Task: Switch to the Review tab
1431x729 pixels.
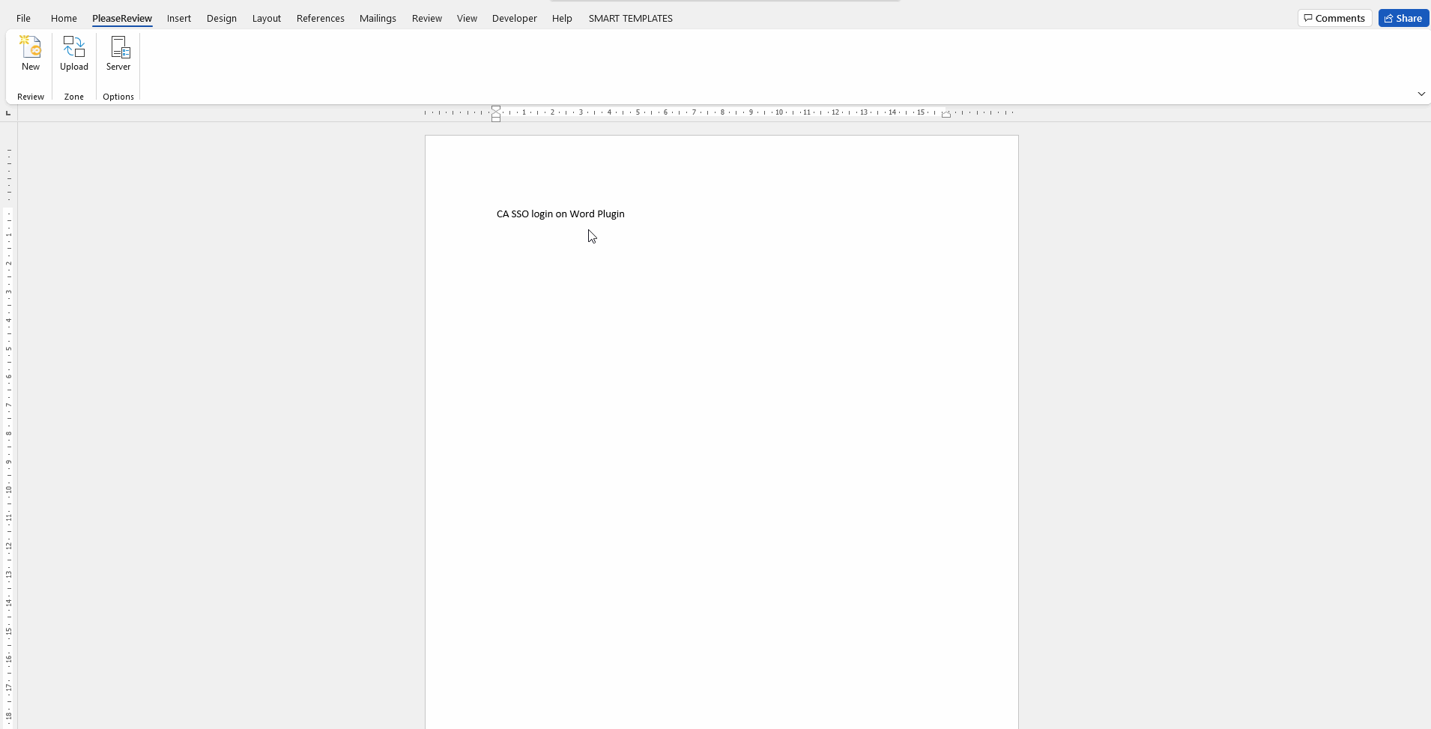Action: 427,18
